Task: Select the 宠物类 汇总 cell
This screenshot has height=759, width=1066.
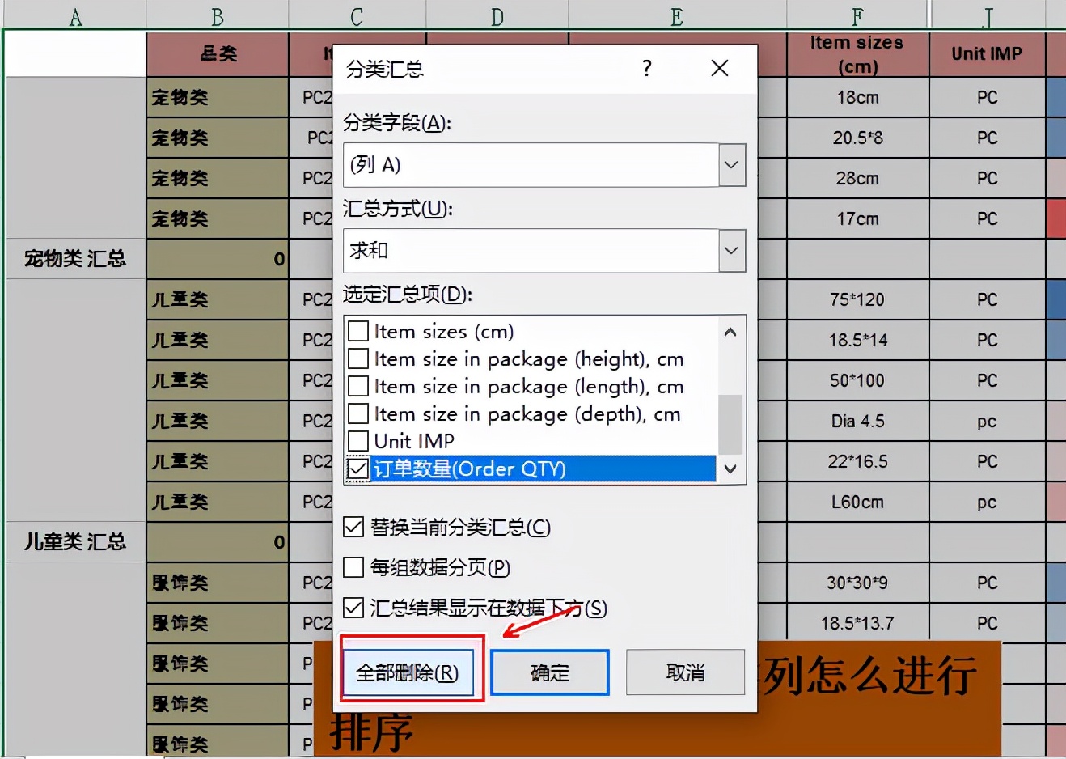Action: pyautogui.click(x=74, y=258)
